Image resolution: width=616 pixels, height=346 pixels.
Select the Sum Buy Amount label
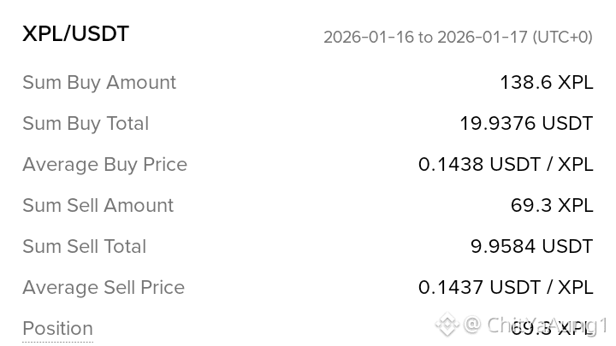pos(99,83)
